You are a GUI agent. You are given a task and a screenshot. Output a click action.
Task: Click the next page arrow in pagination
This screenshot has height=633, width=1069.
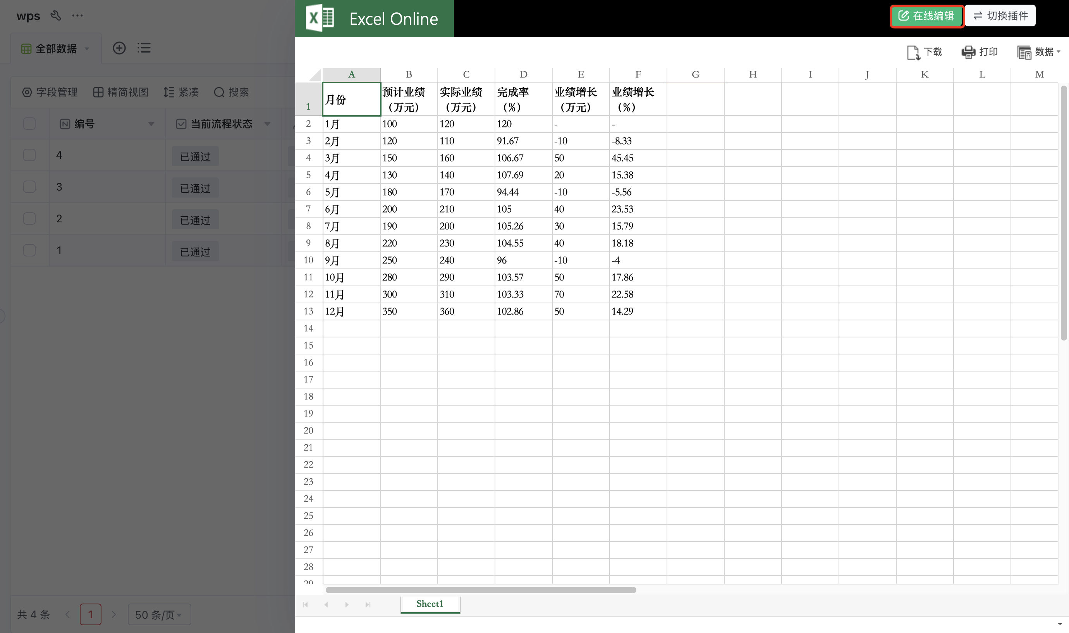point(113,614)
